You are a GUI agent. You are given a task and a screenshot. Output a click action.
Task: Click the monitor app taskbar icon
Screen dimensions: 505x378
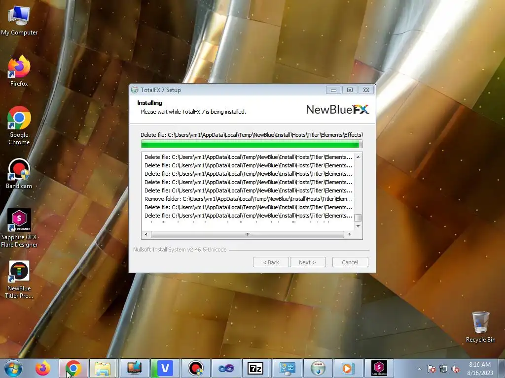pos(134,368)
